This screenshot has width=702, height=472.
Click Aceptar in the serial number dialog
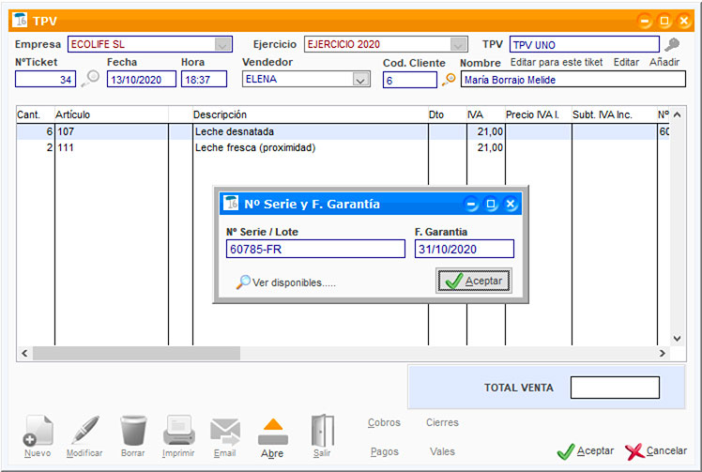tap(474, 281)
